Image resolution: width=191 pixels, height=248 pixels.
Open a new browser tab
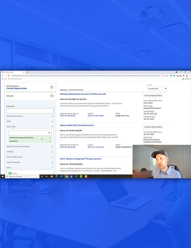27,72
